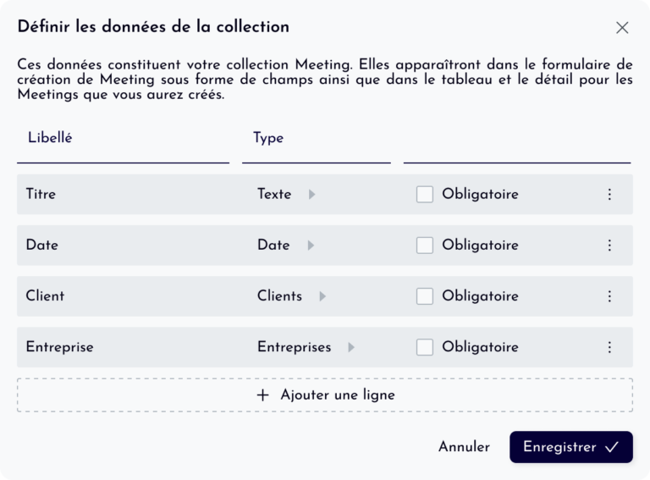650x480 pixels.
Task: Open the Entreprises type dropdown
Action: click(x=351, y=347)
